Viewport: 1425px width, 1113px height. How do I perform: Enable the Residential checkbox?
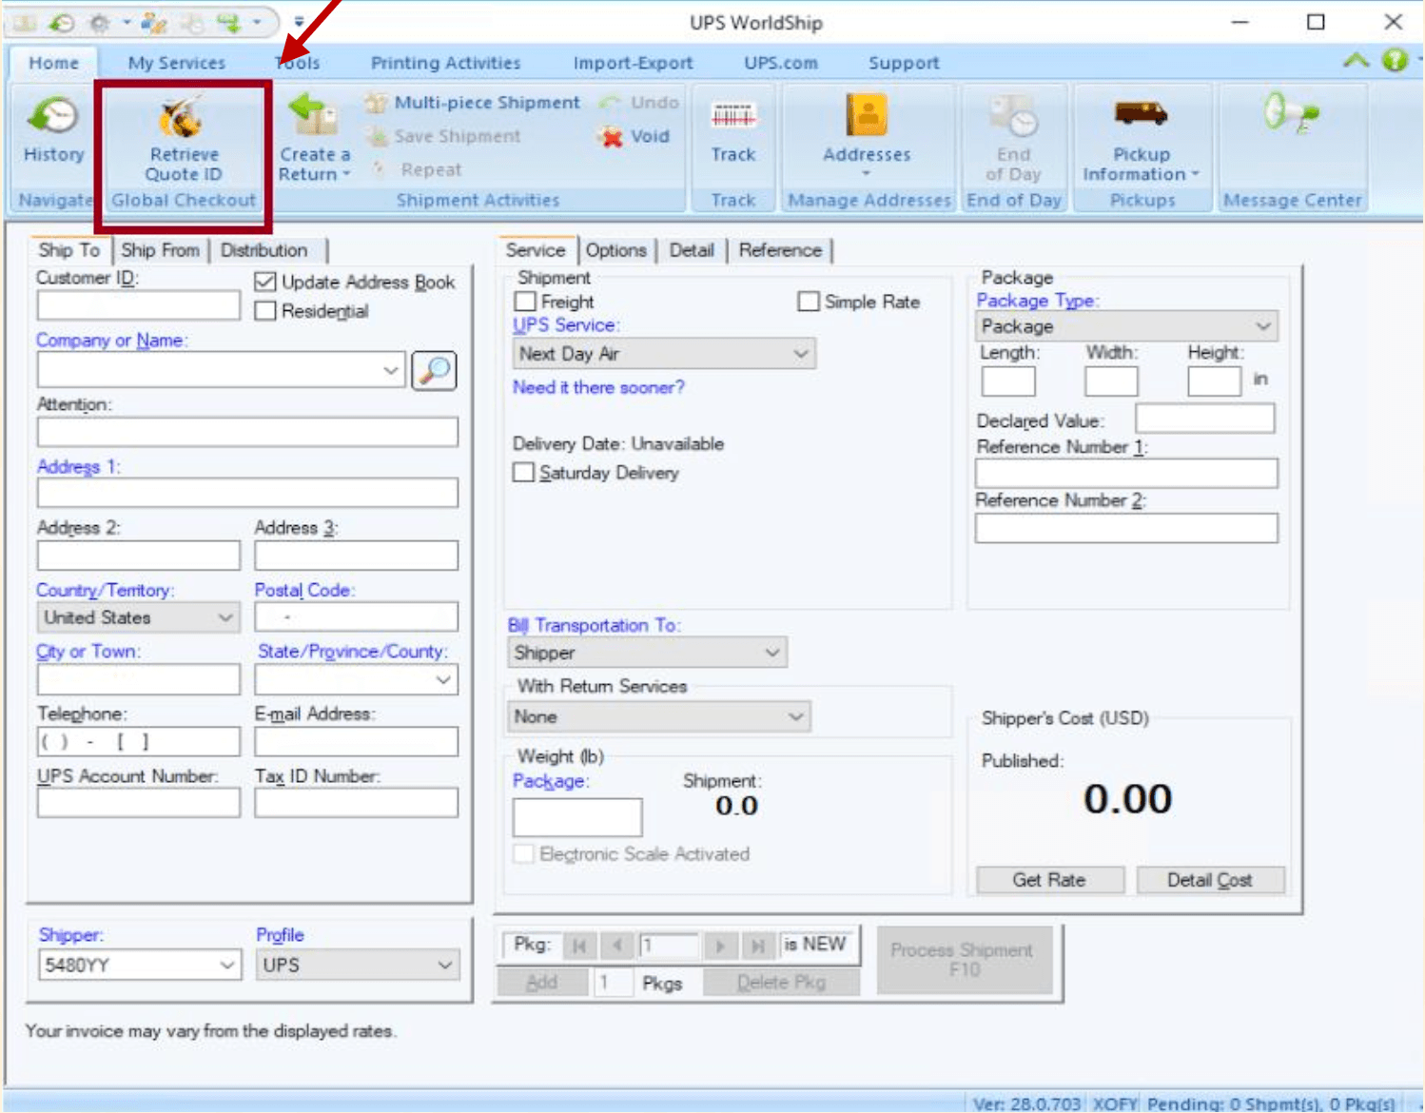(265, 311)
